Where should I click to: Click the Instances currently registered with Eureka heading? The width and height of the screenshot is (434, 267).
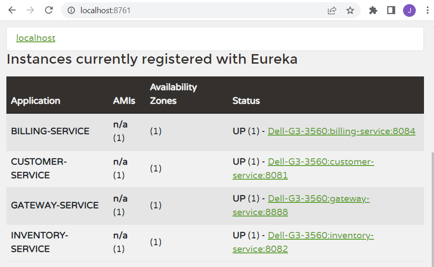(x=152, y=59)
